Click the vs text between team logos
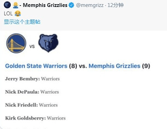The image size is (167, 129). click(x=32, y=46)
